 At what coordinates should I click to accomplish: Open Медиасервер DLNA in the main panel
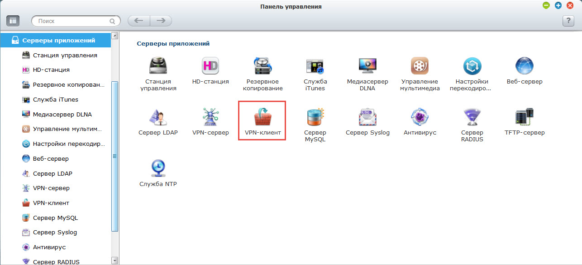point(367,74)
